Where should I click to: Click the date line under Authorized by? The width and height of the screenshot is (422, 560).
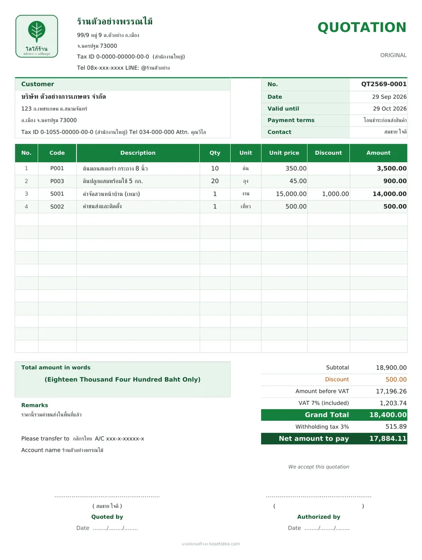tap(319, 528)
